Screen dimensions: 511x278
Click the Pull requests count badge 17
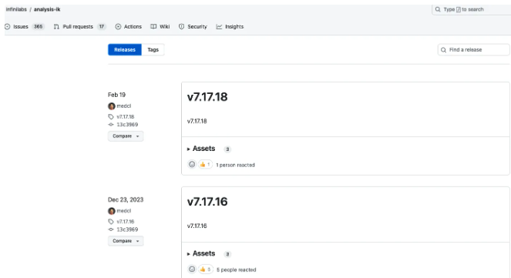[x=102, y=27]
